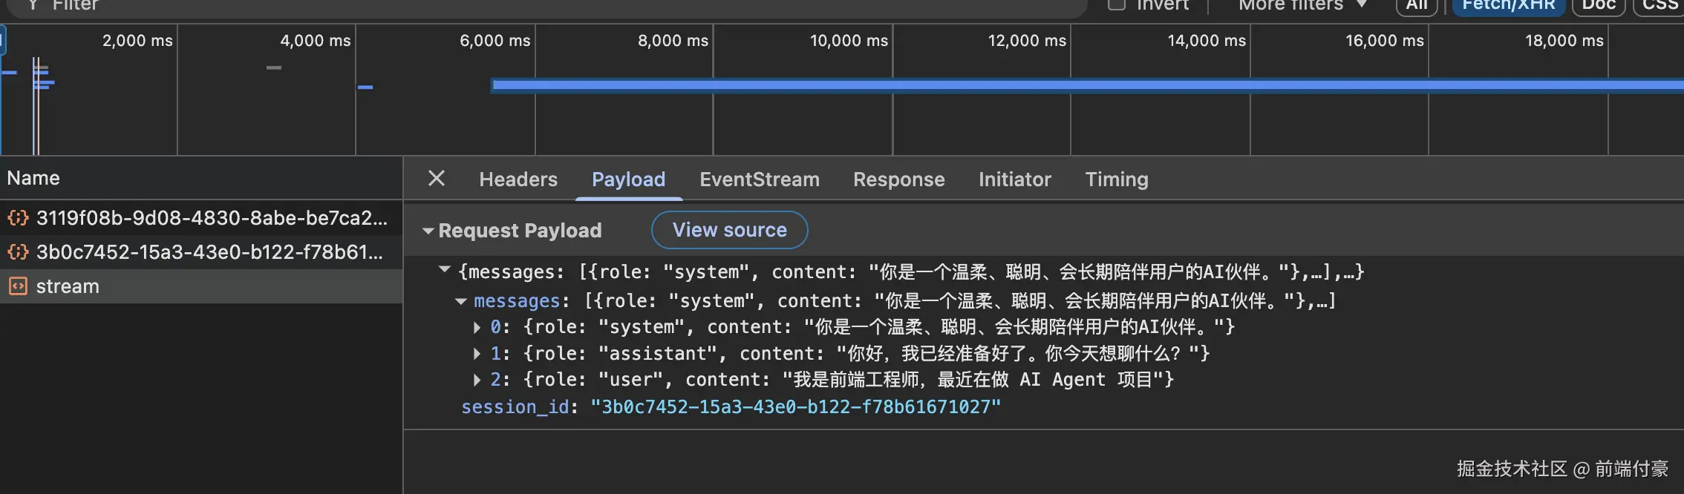Expand message item 0 with system role
This screenshot has height=494, width=1684.
pyautogui.click(x=477, y=327)
